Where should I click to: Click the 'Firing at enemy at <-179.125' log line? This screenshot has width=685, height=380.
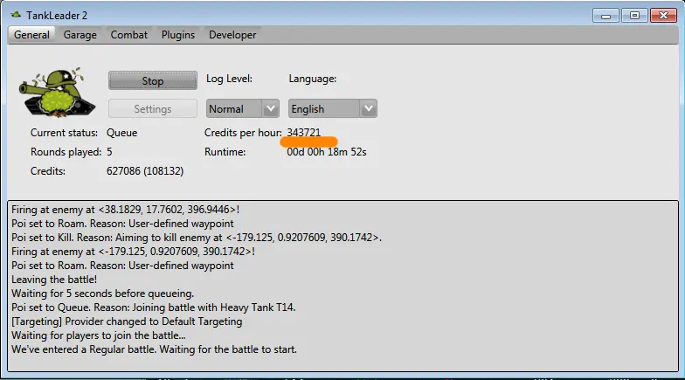[x=133, y=252]
